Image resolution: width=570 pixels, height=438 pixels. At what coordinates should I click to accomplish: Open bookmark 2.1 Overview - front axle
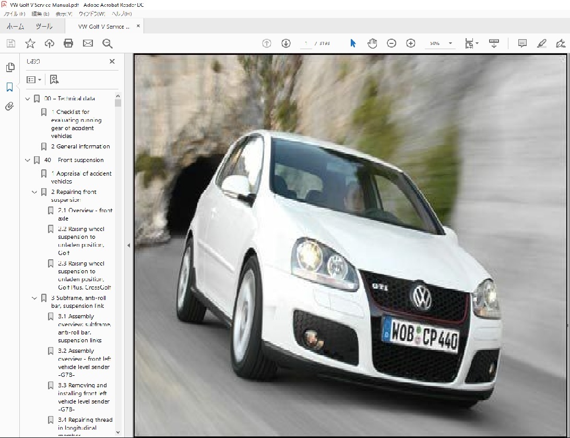click(85, 214)
